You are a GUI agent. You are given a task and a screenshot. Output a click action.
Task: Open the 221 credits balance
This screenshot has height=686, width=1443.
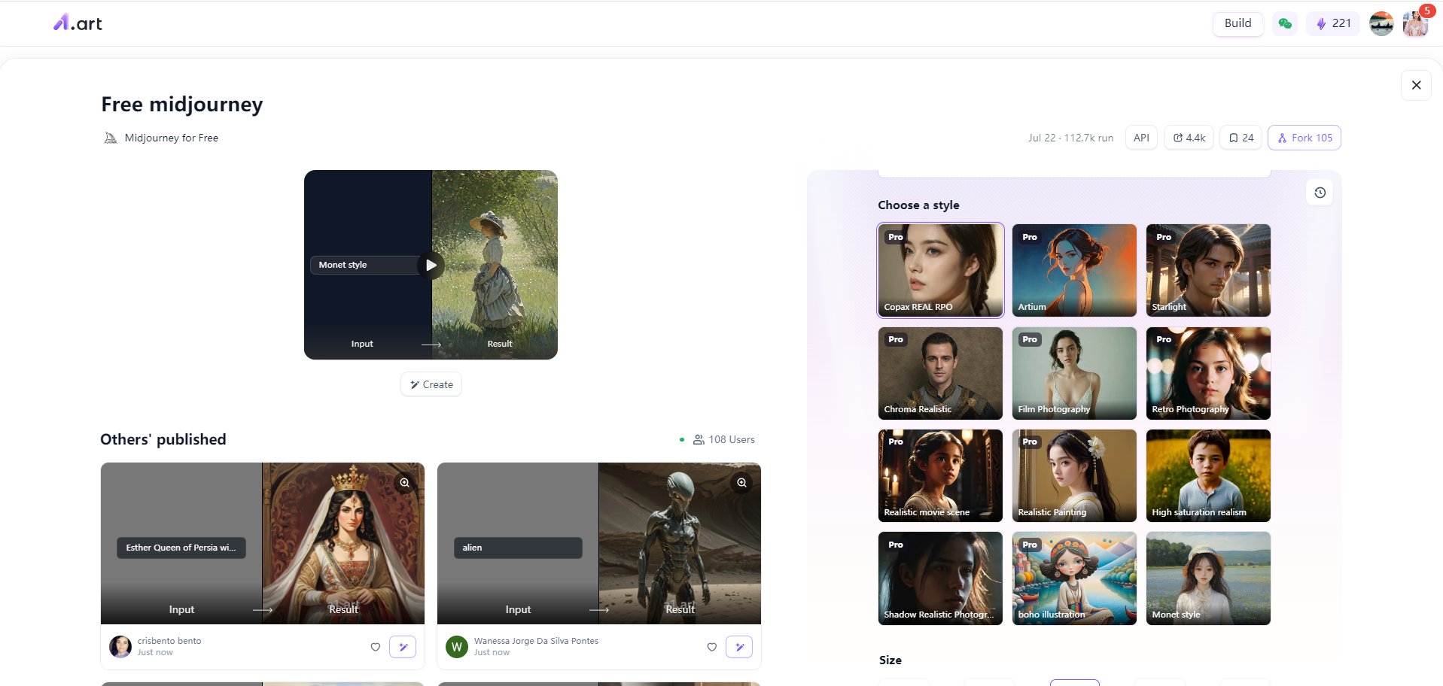coord(1333,23)
